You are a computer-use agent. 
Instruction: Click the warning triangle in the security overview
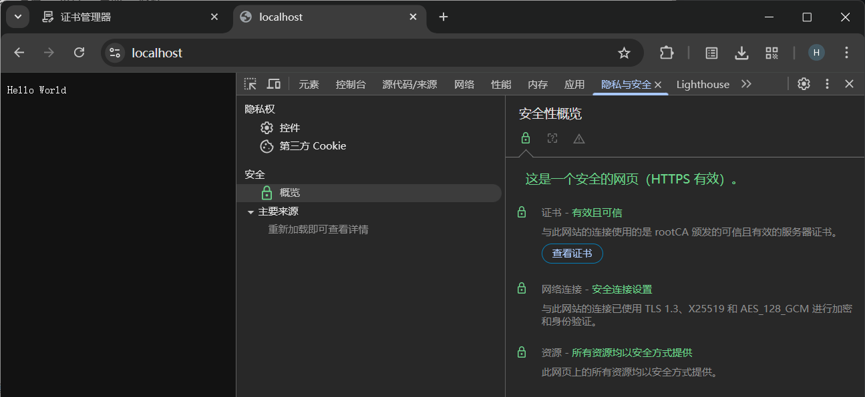point(578,138)
